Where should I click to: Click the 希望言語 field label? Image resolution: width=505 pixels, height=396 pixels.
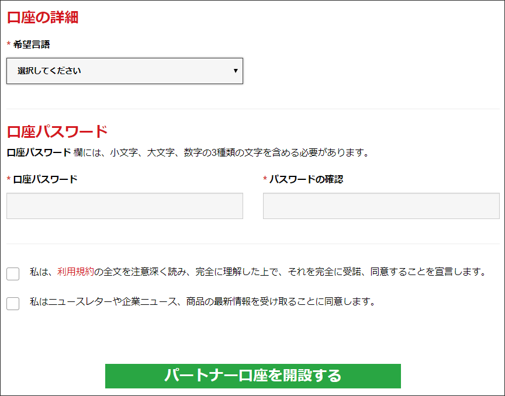pos(32,44)
